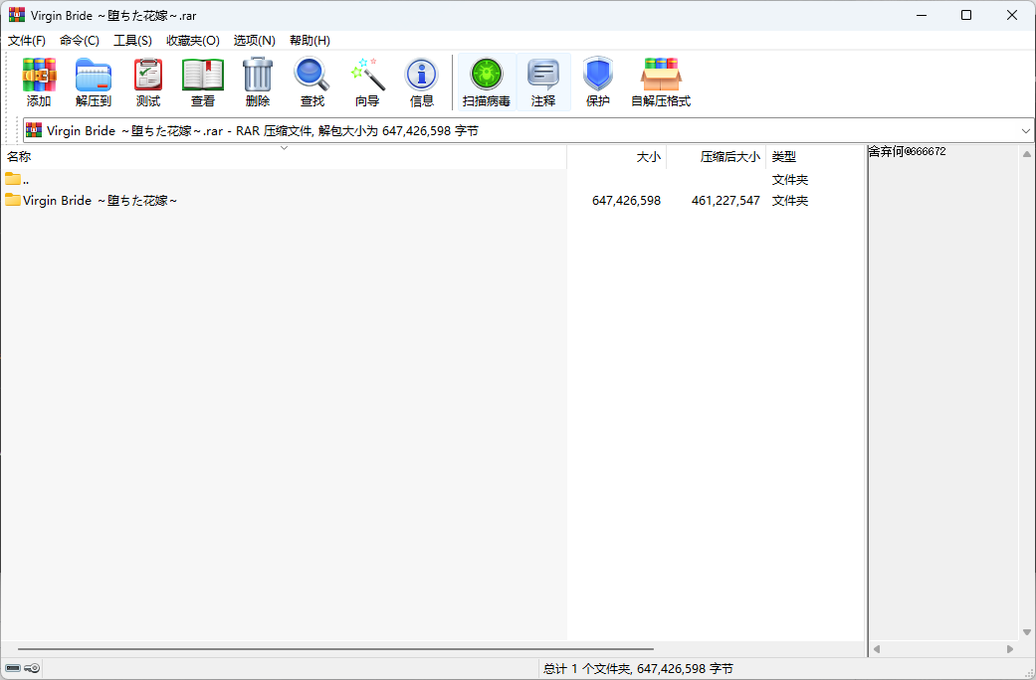Screen dimensions: 1036x680
Task: Click the 添加 (Add) toolbar icon
Action: [39, 76]
